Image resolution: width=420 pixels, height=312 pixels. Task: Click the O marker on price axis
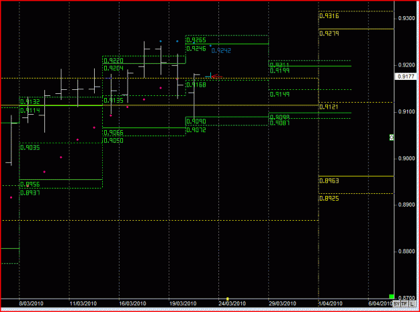coord(391,138)
